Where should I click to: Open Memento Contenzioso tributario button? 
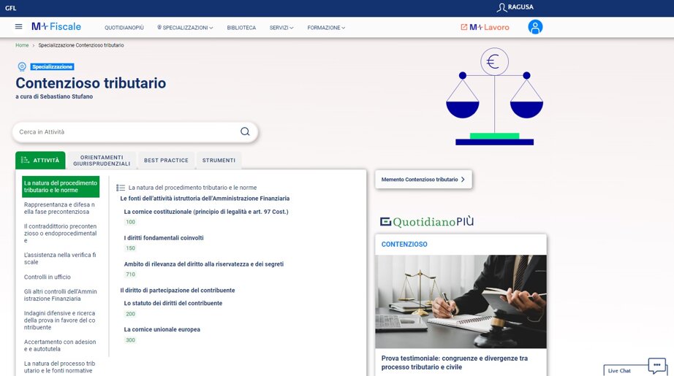coord(424,180)
